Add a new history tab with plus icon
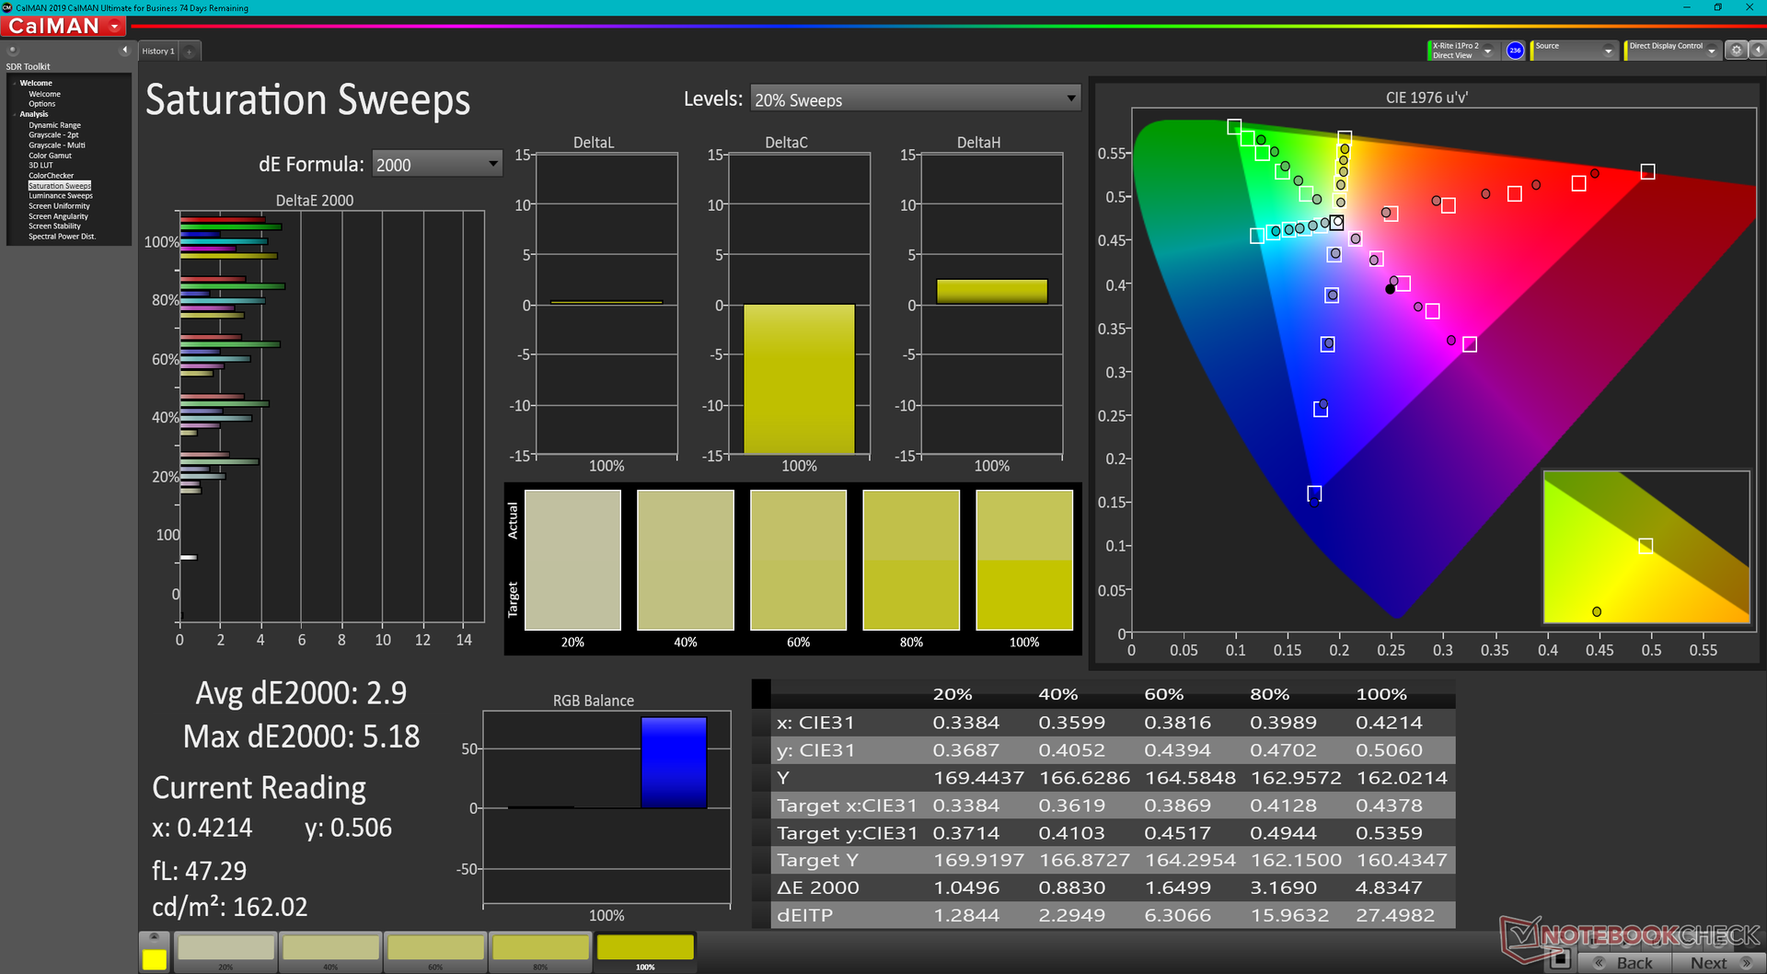 click(x=190, y=52)
